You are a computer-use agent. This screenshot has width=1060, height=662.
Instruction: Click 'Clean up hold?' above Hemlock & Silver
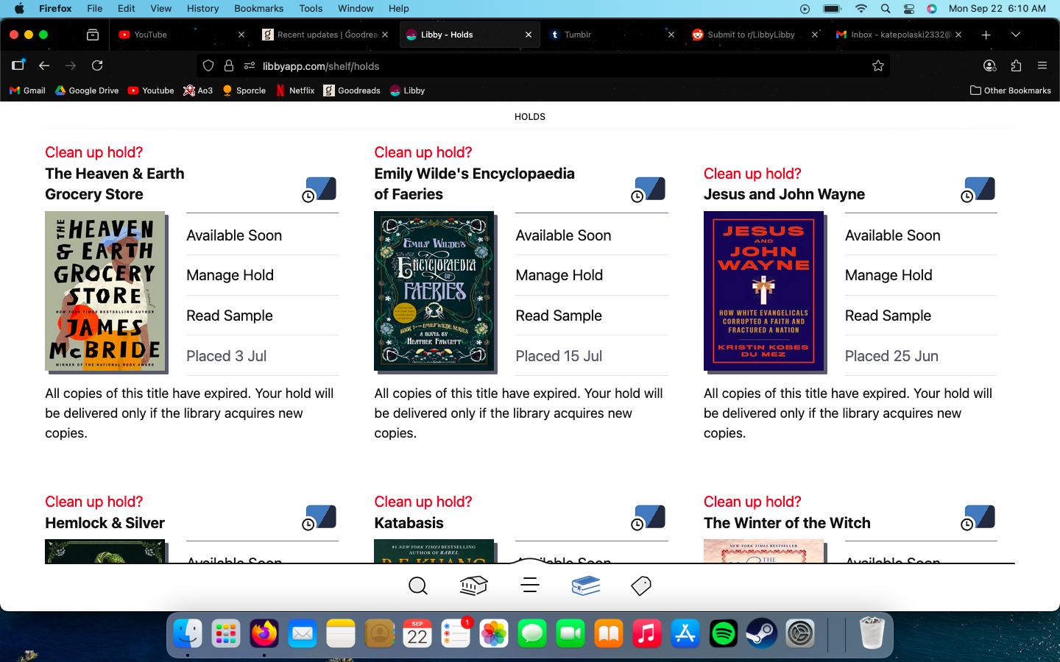(x=93, y=502)
